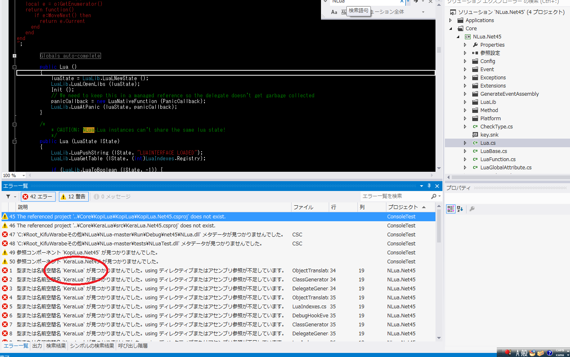Click the Properties panel alphabetical sort icon
The image size is (570, 357).
[x=460, y=209]
